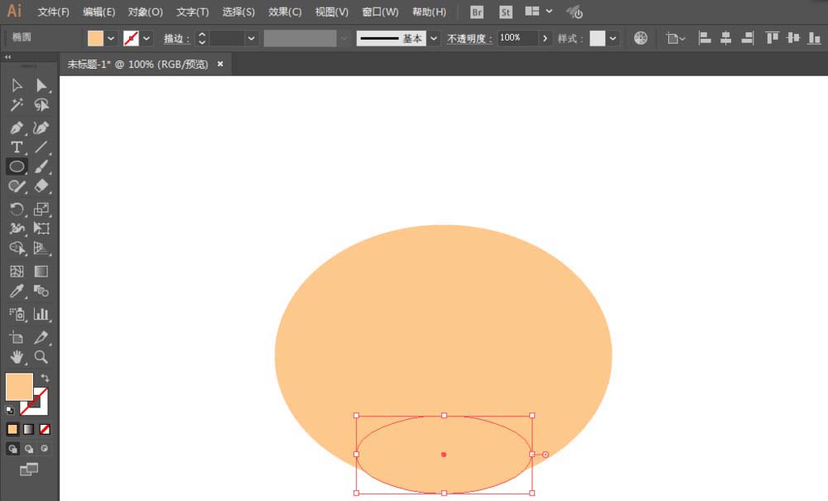Click the stroke box in toolbox
Image resolution: width=828 pixels, height=501 pixels.
point(41,407)
